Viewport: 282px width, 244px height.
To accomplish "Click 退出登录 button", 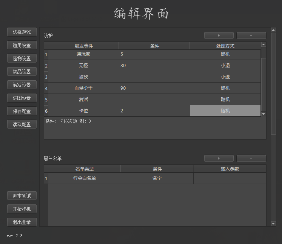I will tap(22, 222).
